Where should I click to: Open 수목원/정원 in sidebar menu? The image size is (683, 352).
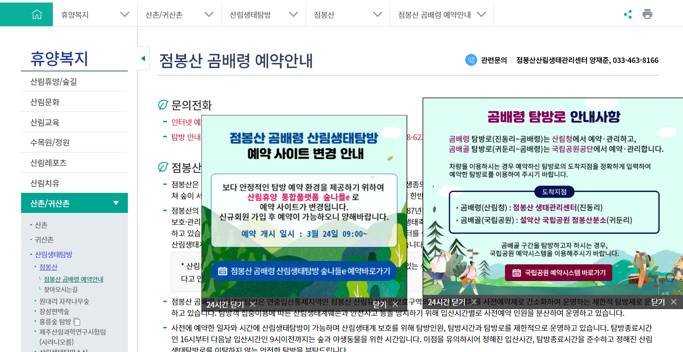74,142
